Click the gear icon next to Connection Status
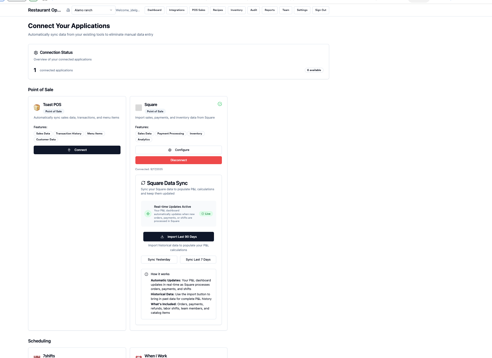The width and height of the screenshot is (492, 358). click(x=36, y=53)
